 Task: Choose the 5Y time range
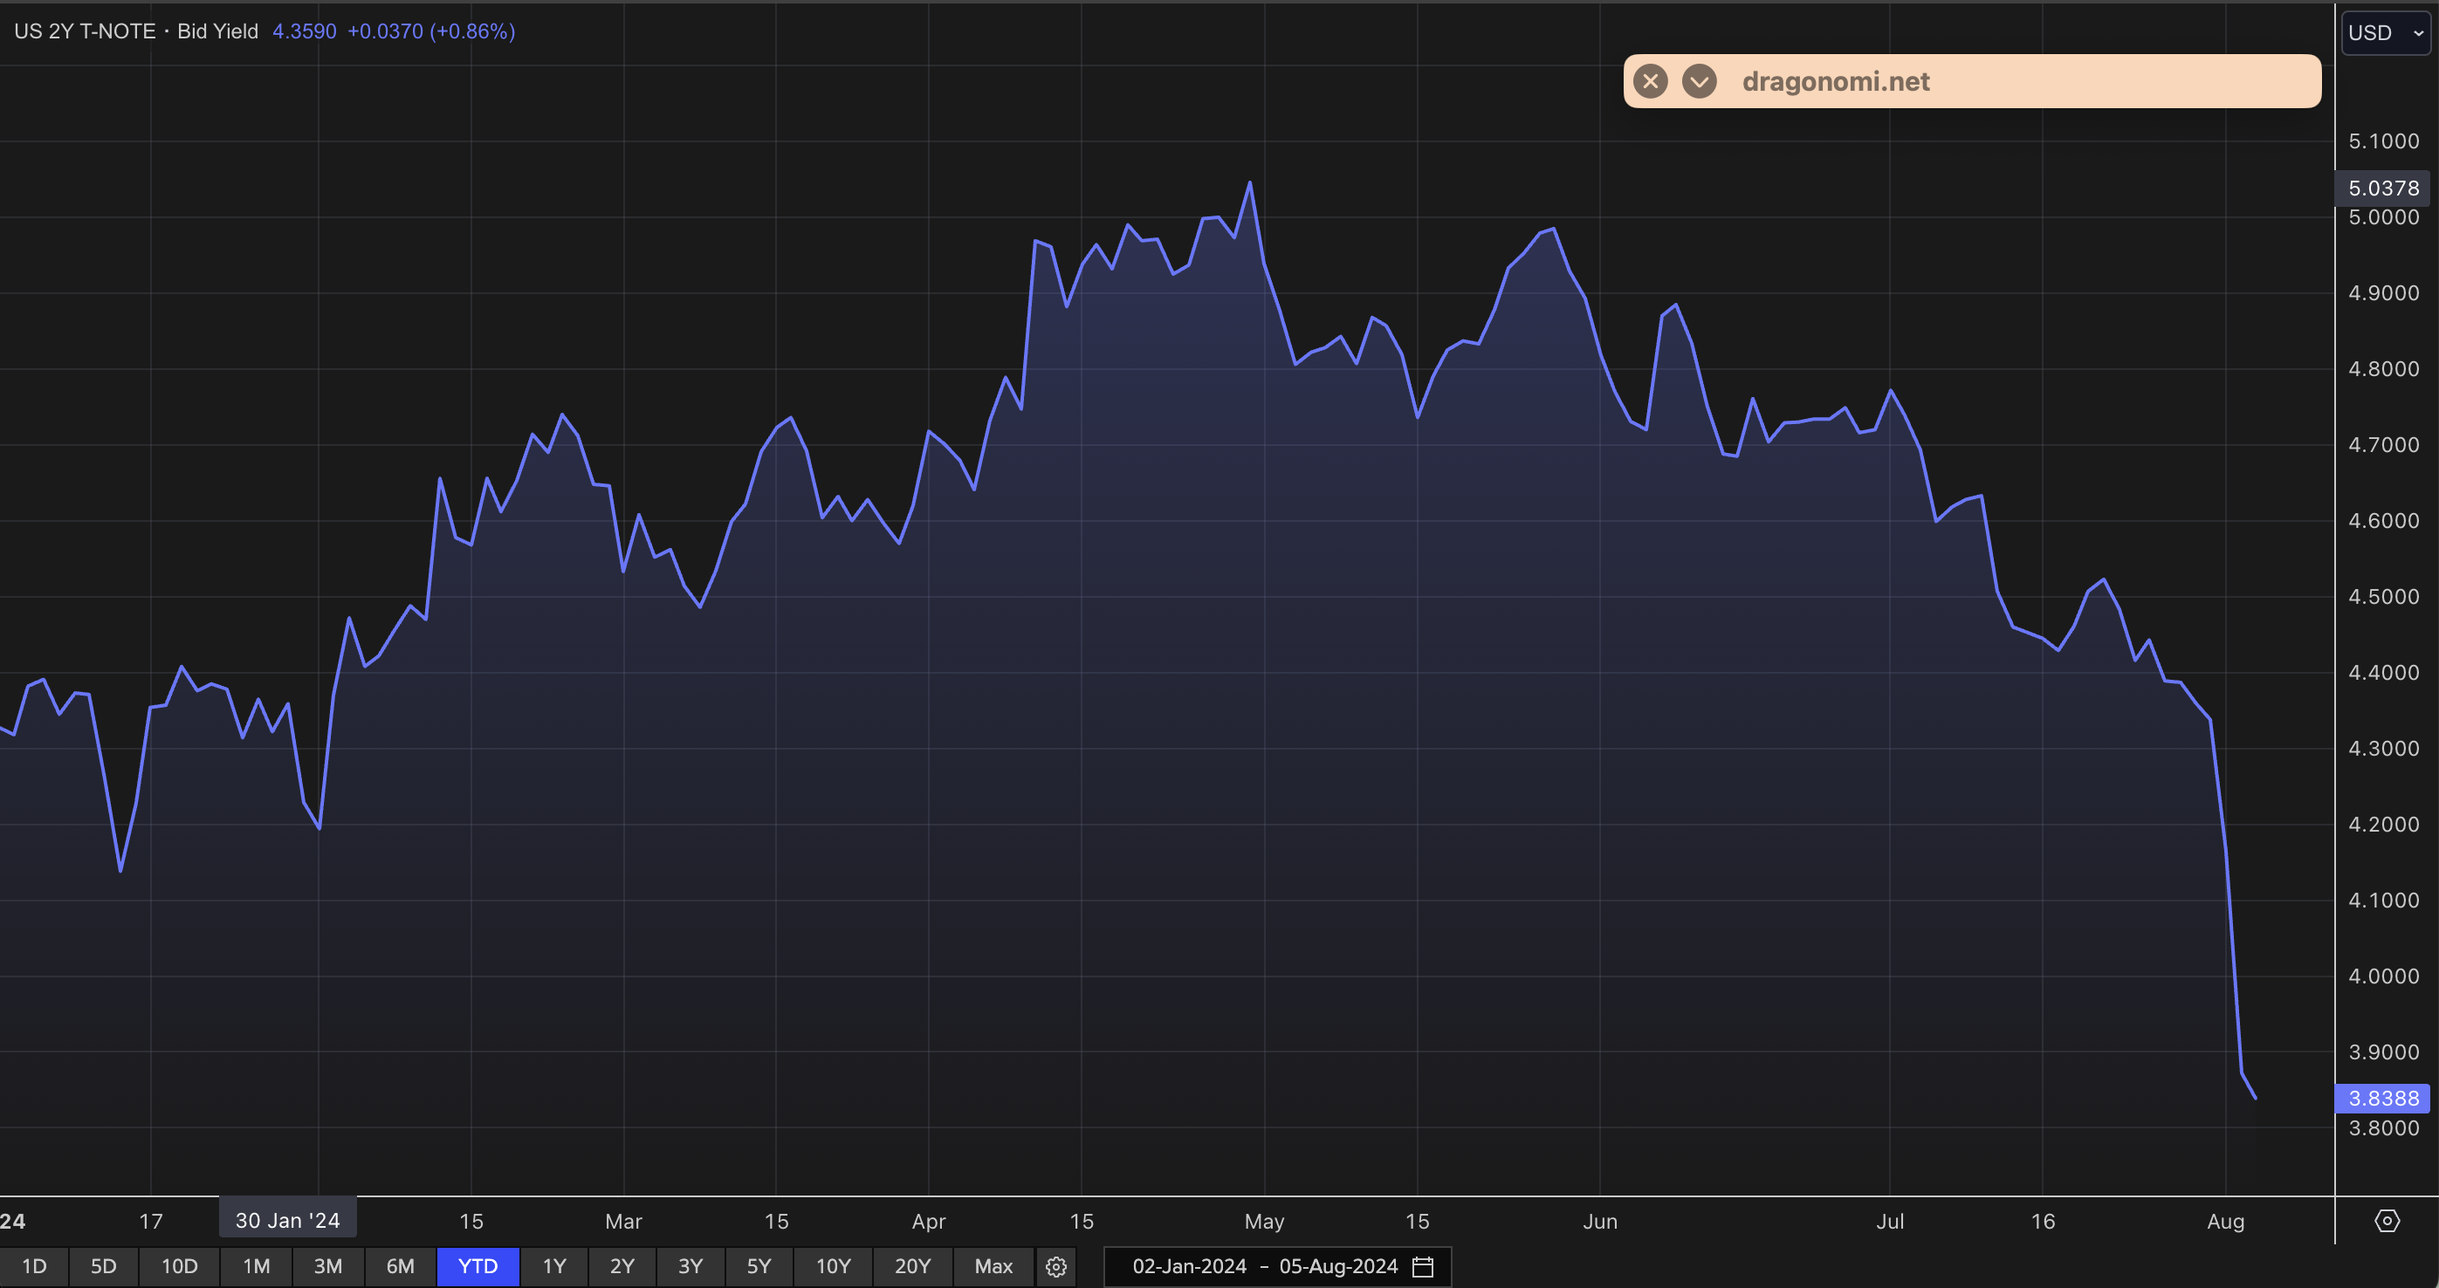pos(759,1266)
